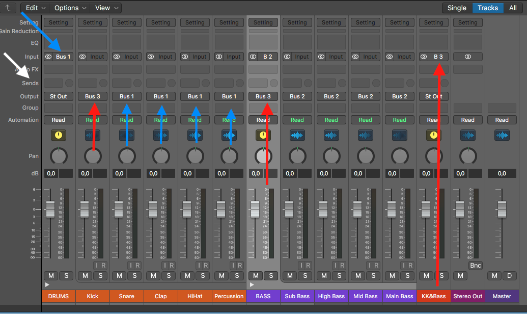Viewport: 527px width, 314px height.
Task: Click the waveform icon on Master channel
Action: 502,135
